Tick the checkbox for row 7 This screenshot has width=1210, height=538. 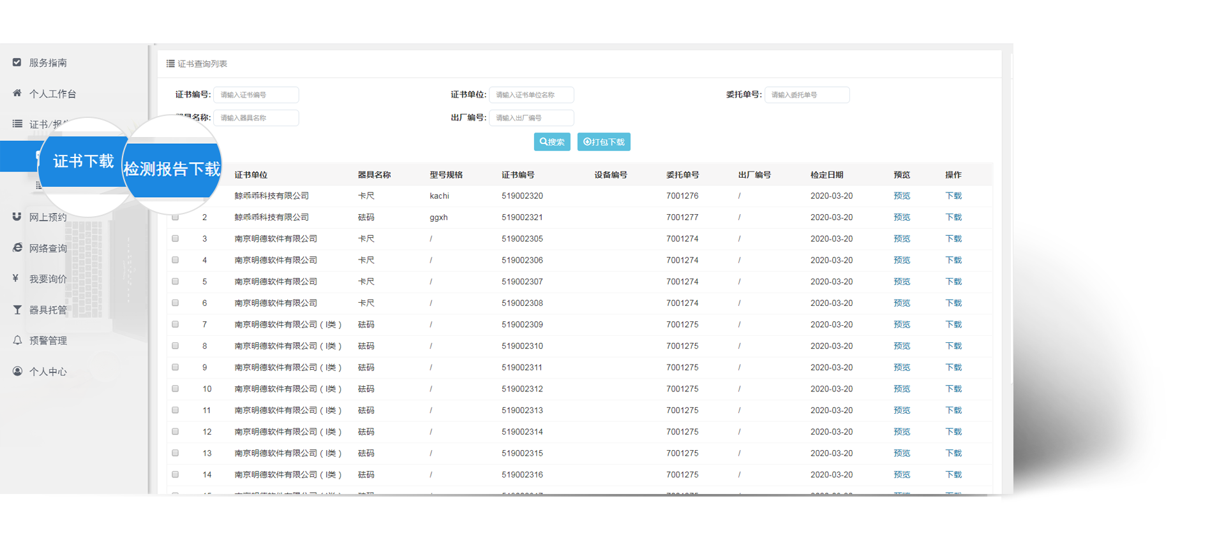click(176, 324)
